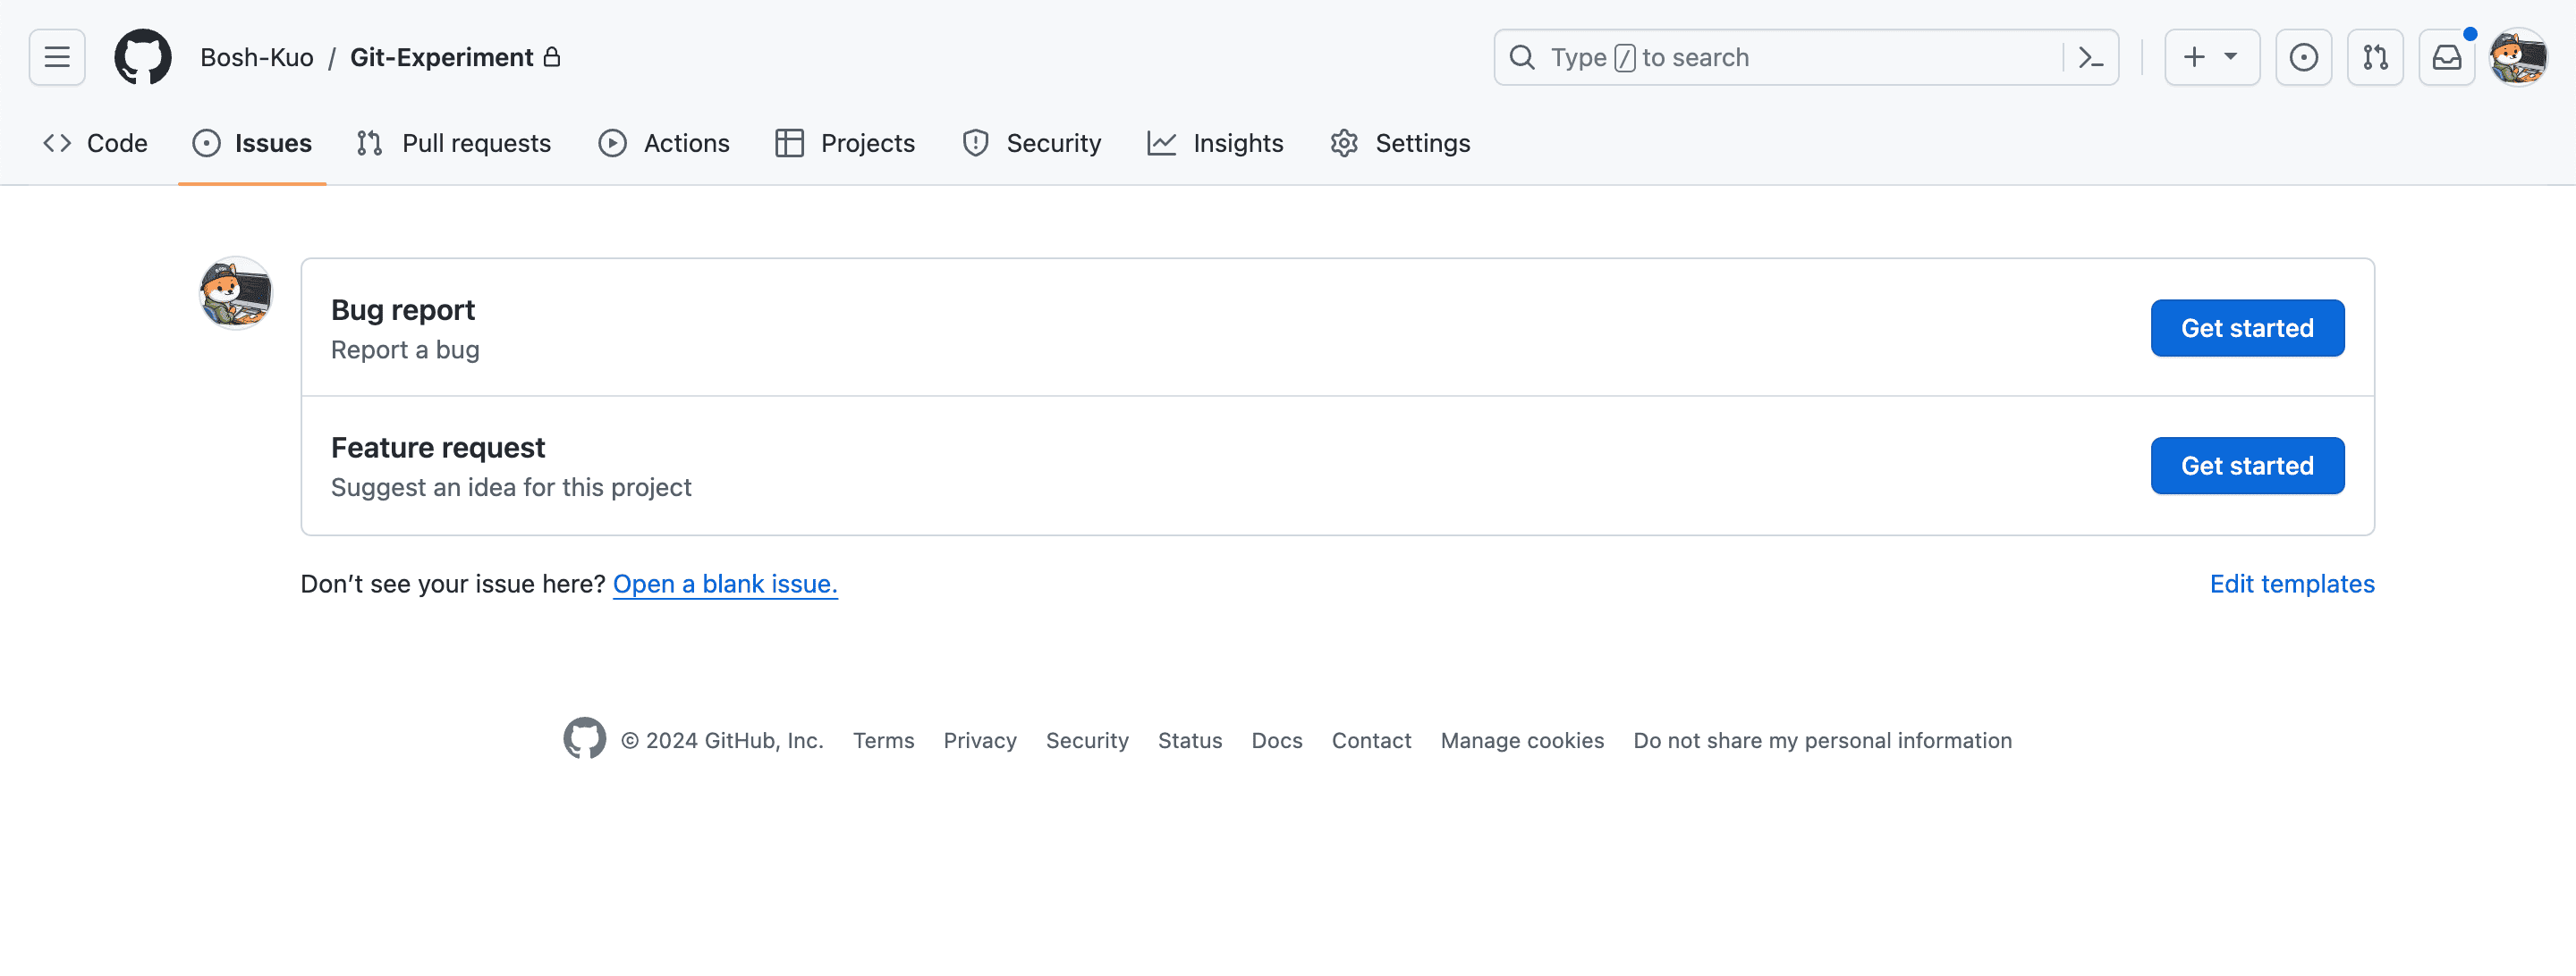Open the command palette icon in search
This screenshot has width=2576, height=976.
point(2090,57)
